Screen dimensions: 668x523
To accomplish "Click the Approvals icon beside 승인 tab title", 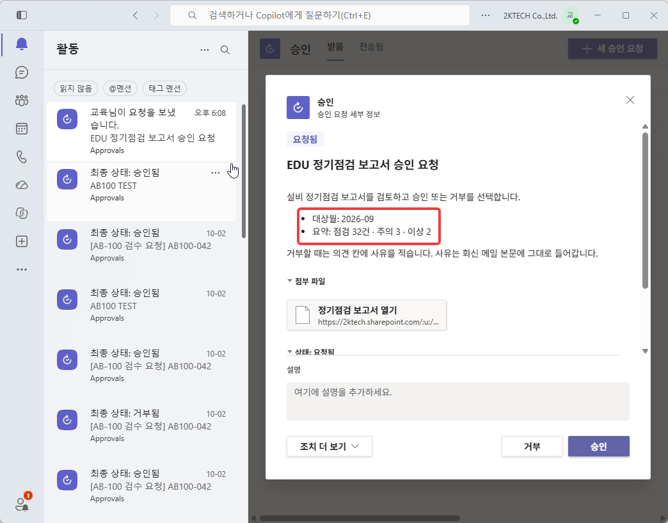I will point(270,49).
